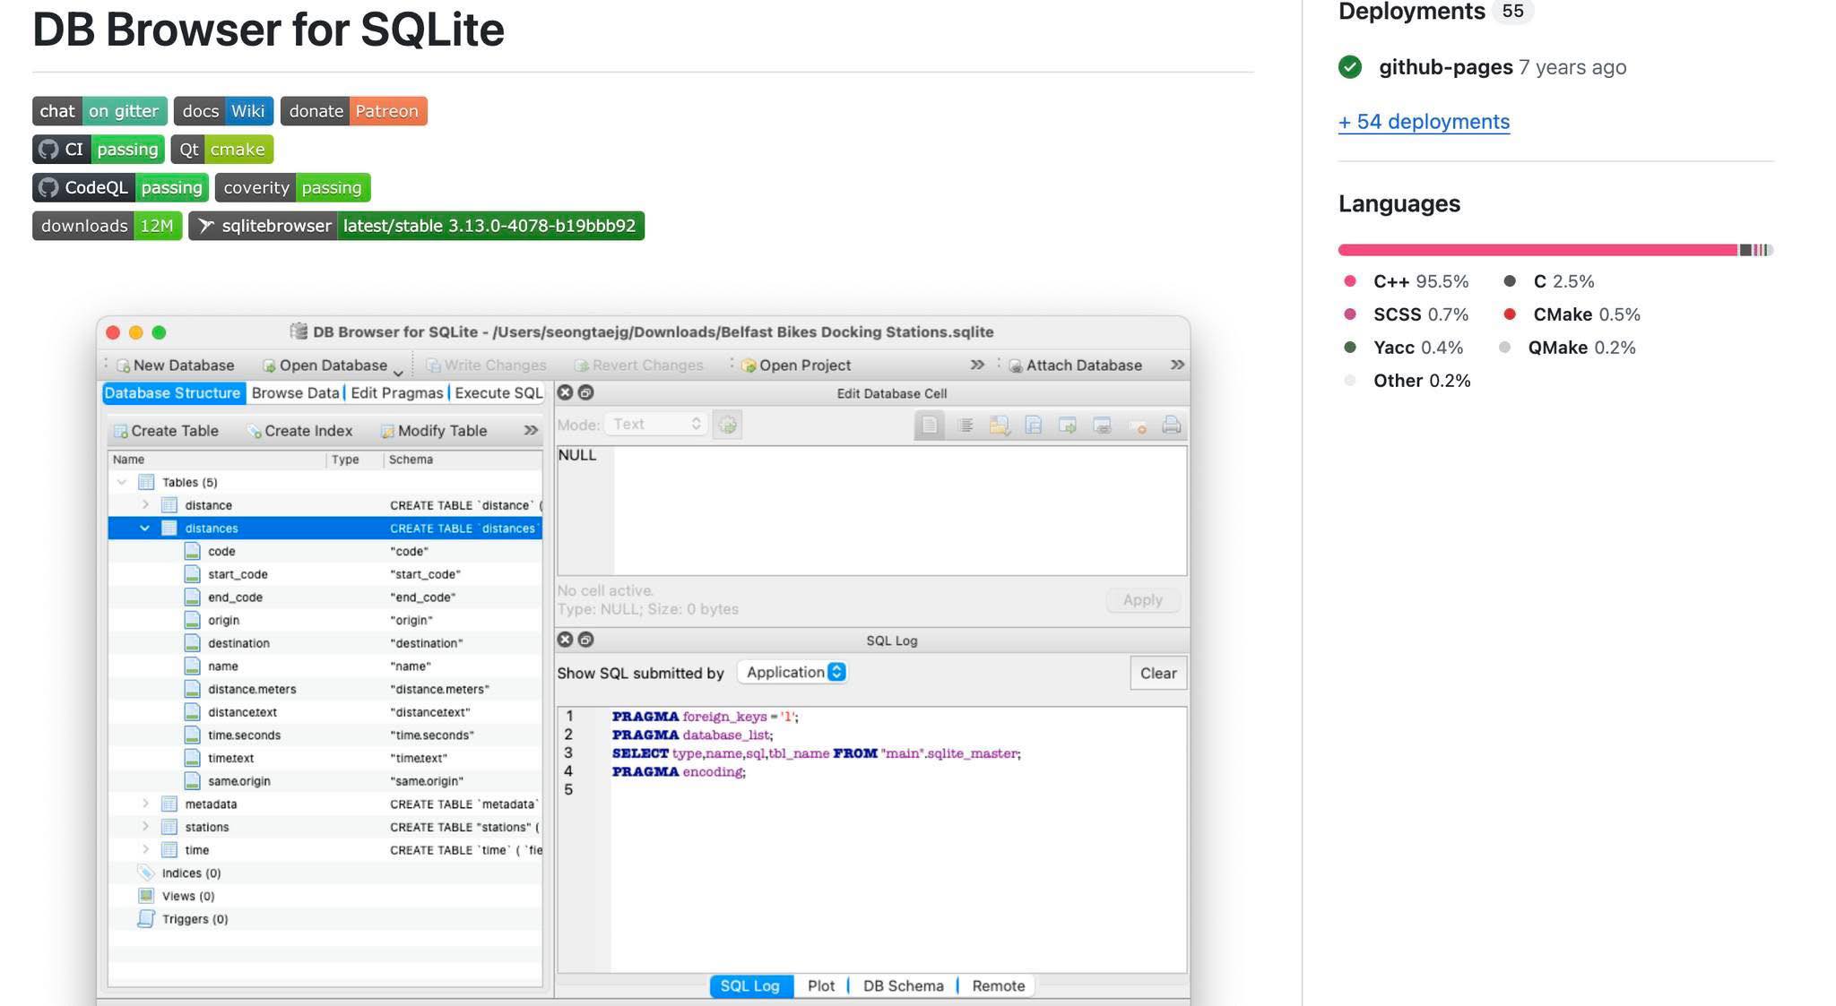Image resolution: width=1836 pixels, height=1006 pixels.
Task: Click the github-pages deployment link
Action: [x=1446, y=67]
